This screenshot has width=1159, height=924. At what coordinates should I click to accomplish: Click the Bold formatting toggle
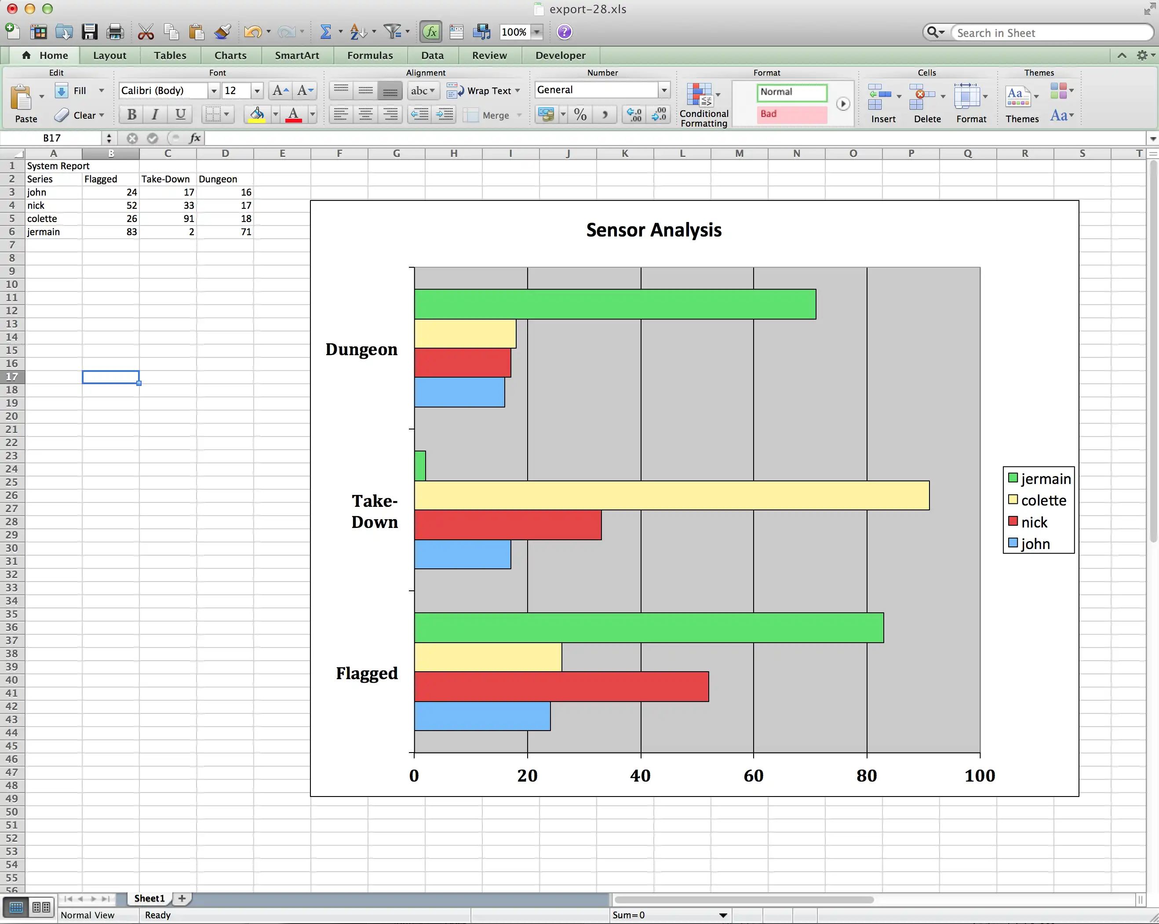pyautogui.click(x=132, y=115)
